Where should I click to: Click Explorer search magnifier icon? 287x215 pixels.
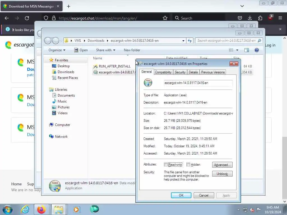[x=259, y=41]
